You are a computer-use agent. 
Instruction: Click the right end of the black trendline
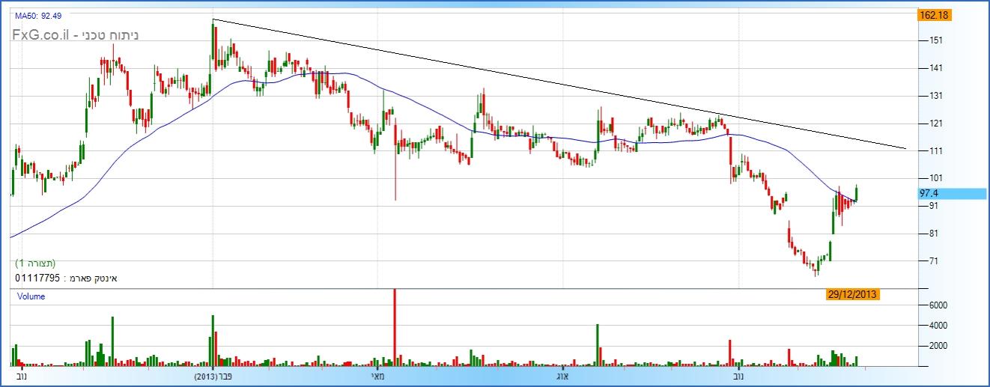pos(905,148)
